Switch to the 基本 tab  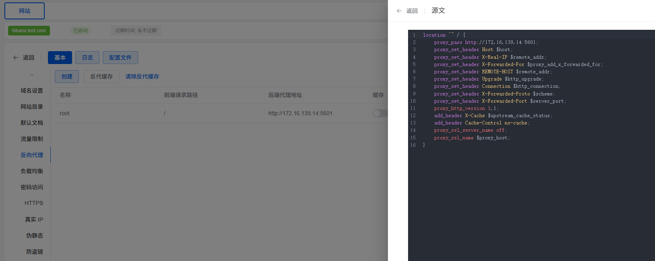60,58
